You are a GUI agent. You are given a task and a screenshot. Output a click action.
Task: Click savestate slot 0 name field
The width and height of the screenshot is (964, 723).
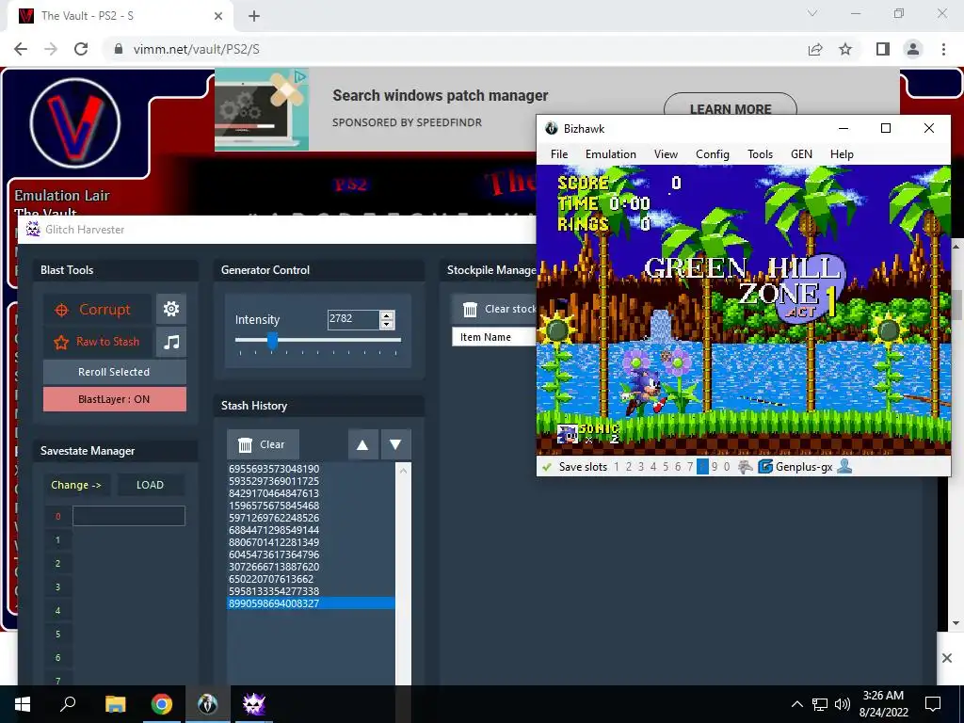click(x=128, y=516)
